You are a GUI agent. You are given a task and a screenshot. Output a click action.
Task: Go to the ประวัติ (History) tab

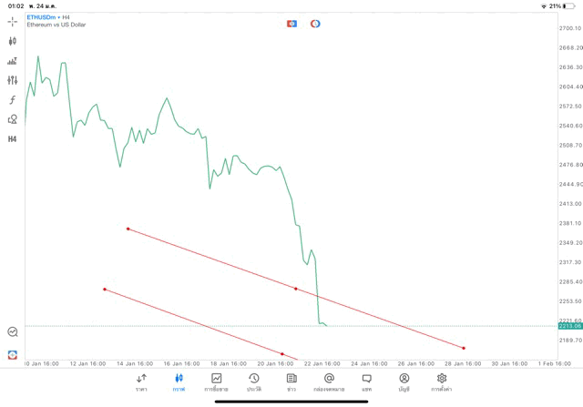point(253,382)
